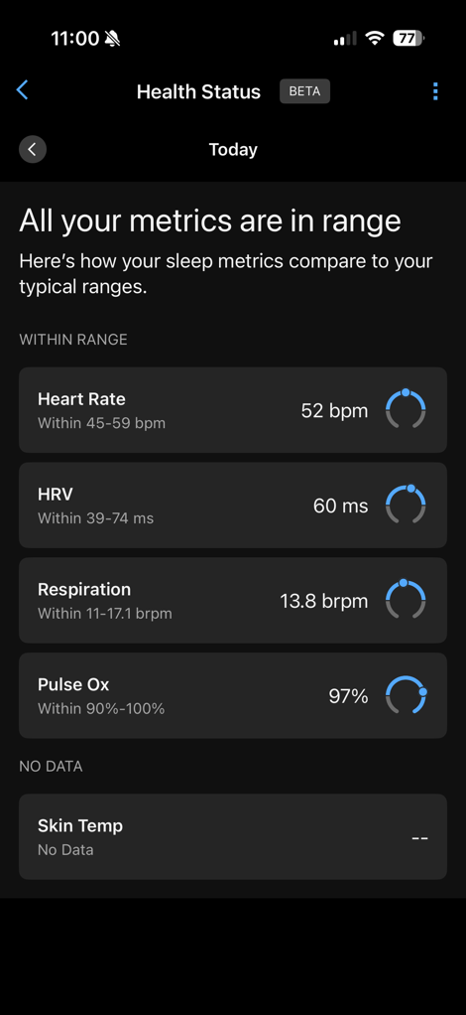Image resolution: width=466 pixels, height=1015 pixels.
Task: Tap the Respiration range gauge icon
Action: pyautogui.click(x=406, y=600)
